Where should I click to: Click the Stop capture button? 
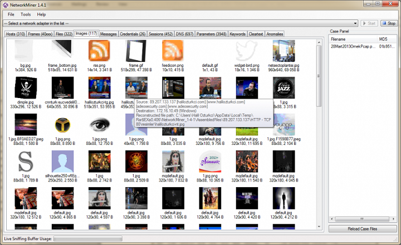389,23
